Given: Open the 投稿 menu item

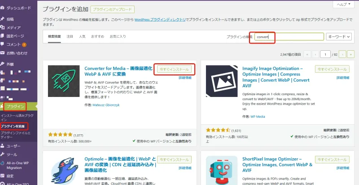Looking at the screenshot, I should point(10,19).
